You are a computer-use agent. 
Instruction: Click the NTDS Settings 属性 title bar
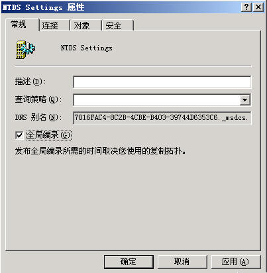coord(121,7)
